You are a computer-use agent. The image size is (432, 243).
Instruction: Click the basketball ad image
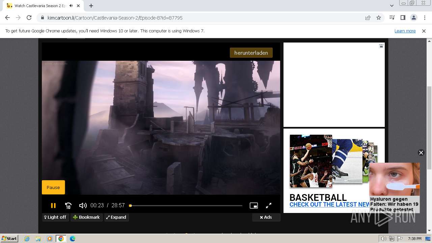coord(311,161)
